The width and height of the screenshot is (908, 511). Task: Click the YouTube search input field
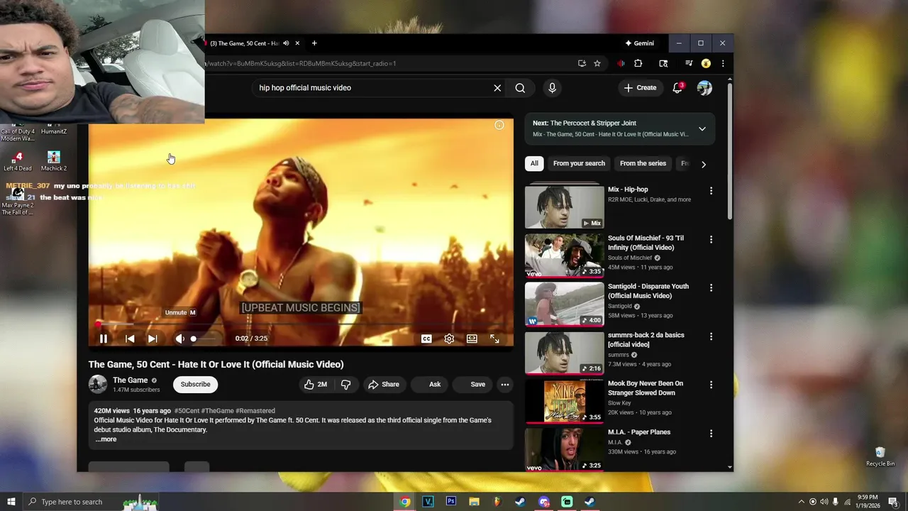click(372, 88)
